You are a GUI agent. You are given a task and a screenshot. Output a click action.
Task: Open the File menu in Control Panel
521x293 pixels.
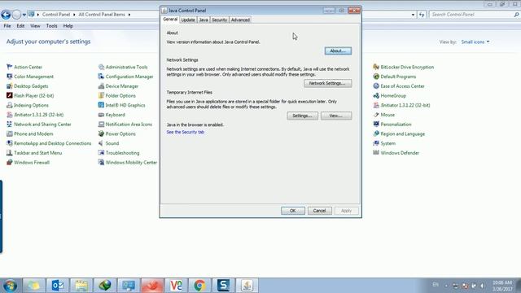coord(7,26)
